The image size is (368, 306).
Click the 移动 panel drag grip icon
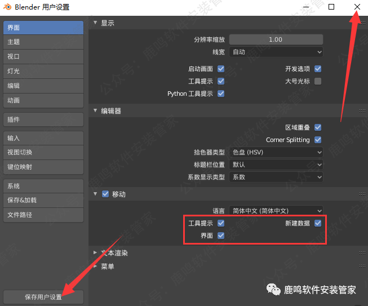pyautogui.click(x=362, y=194)
